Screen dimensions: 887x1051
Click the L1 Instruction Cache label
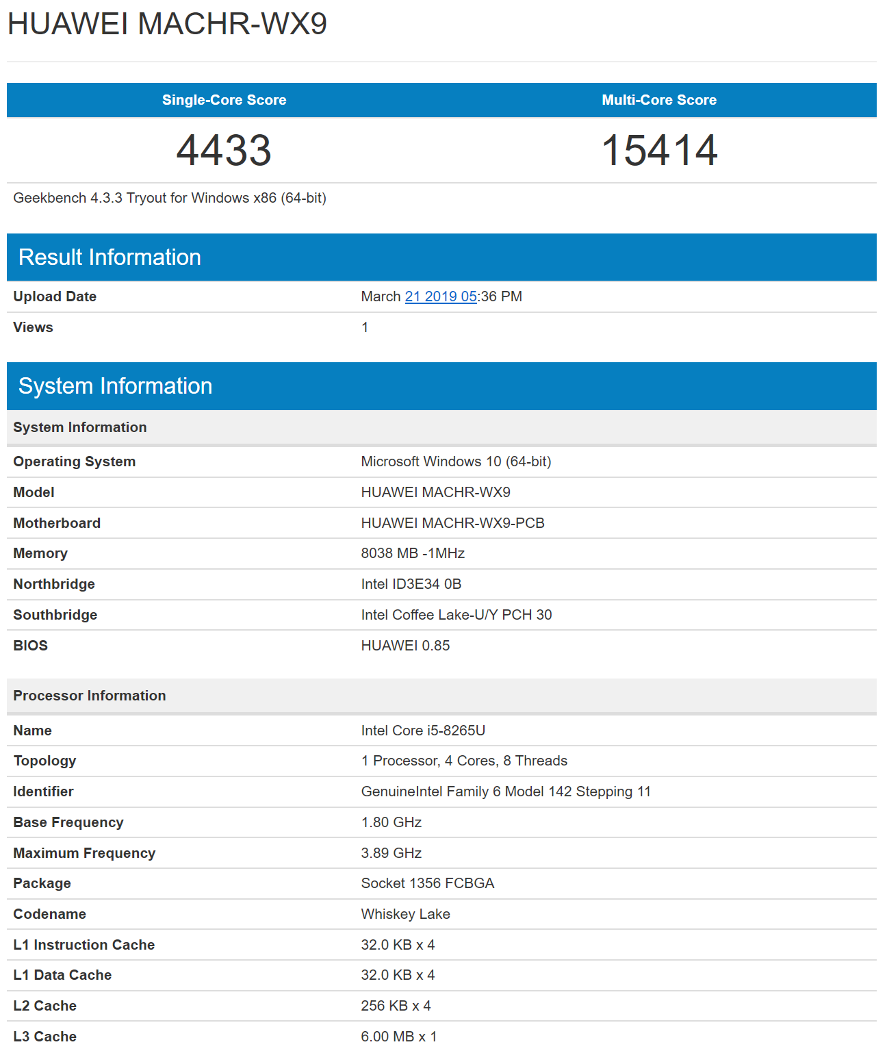[x=84, y=945]
